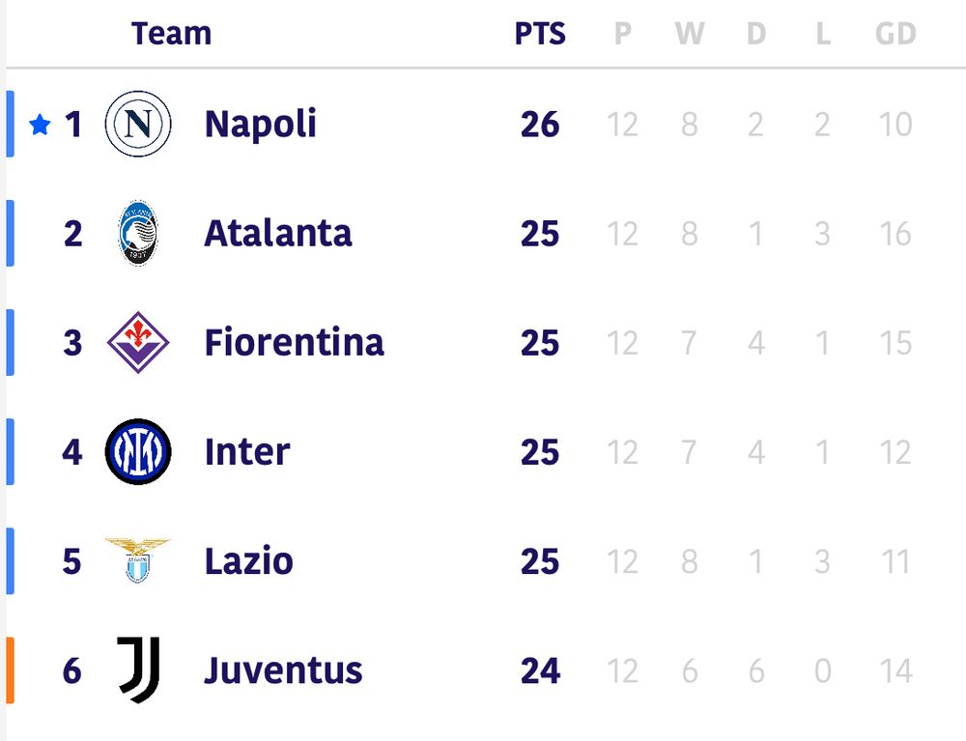966x741 pixels.
Task: Click the Juventus logo
Action: point(138,669)
